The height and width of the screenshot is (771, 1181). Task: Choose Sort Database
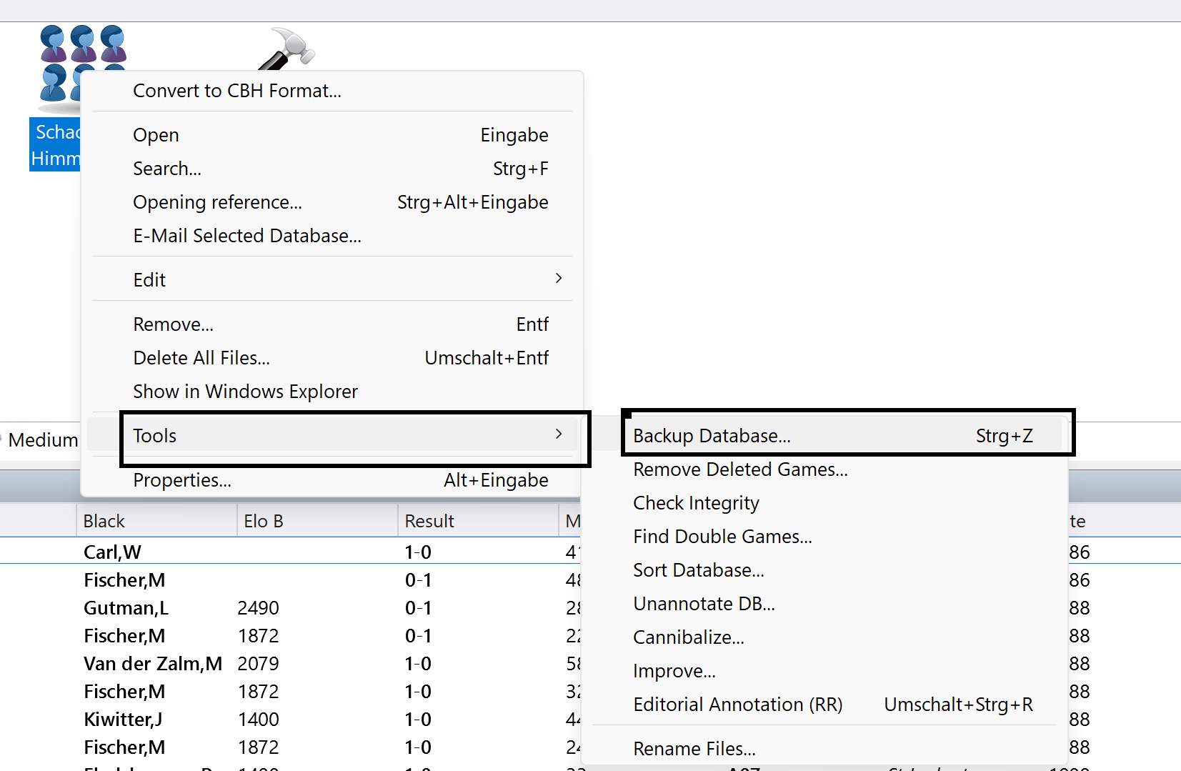699,569
